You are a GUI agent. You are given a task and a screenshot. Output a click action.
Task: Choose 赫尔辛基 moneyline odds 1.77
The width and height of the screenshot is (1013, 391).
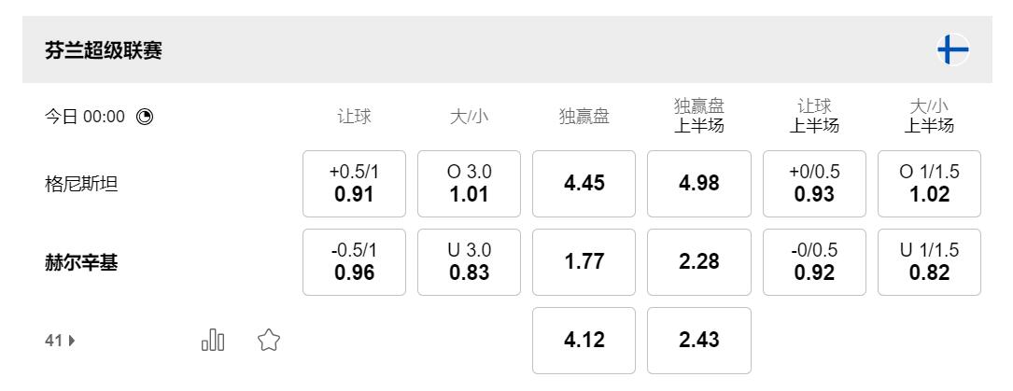pyautogui.click(x=584, y=262)
